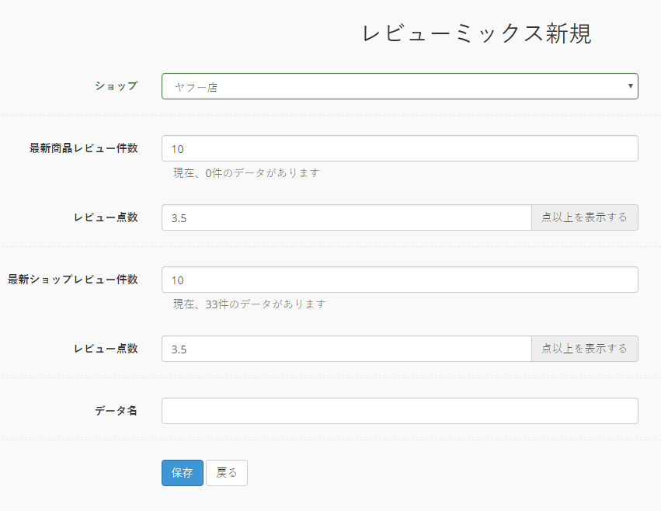This screenshot has width=661, height=511.
Task: Focus the 最新商品レビュー件数 input field
Action: (x=400, y=148)
